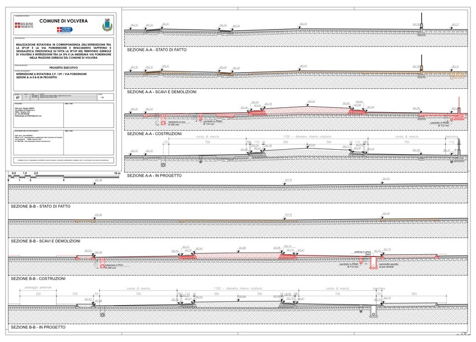Select the street lamp pole in Stato di Fatto section
The image size is (476, 342).
tap(421, 22)
